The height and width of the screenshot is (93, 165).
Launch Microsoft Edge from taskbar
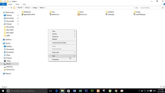[56, 91]
